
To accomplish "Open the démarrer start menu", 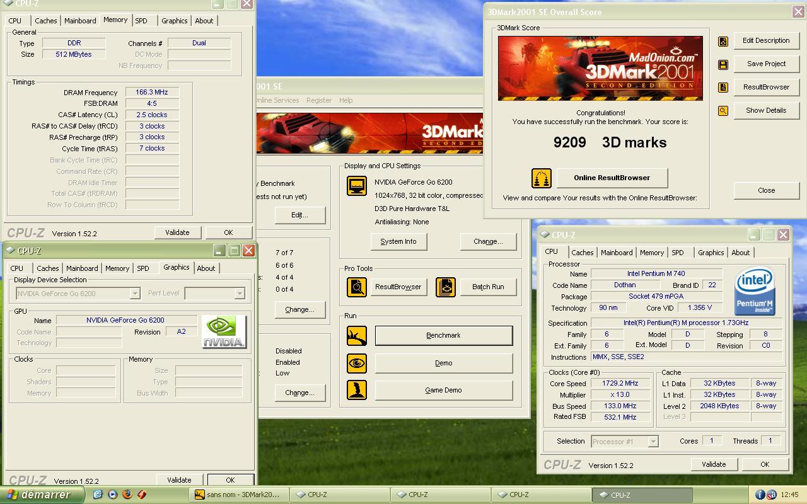I will coord(42,495).
